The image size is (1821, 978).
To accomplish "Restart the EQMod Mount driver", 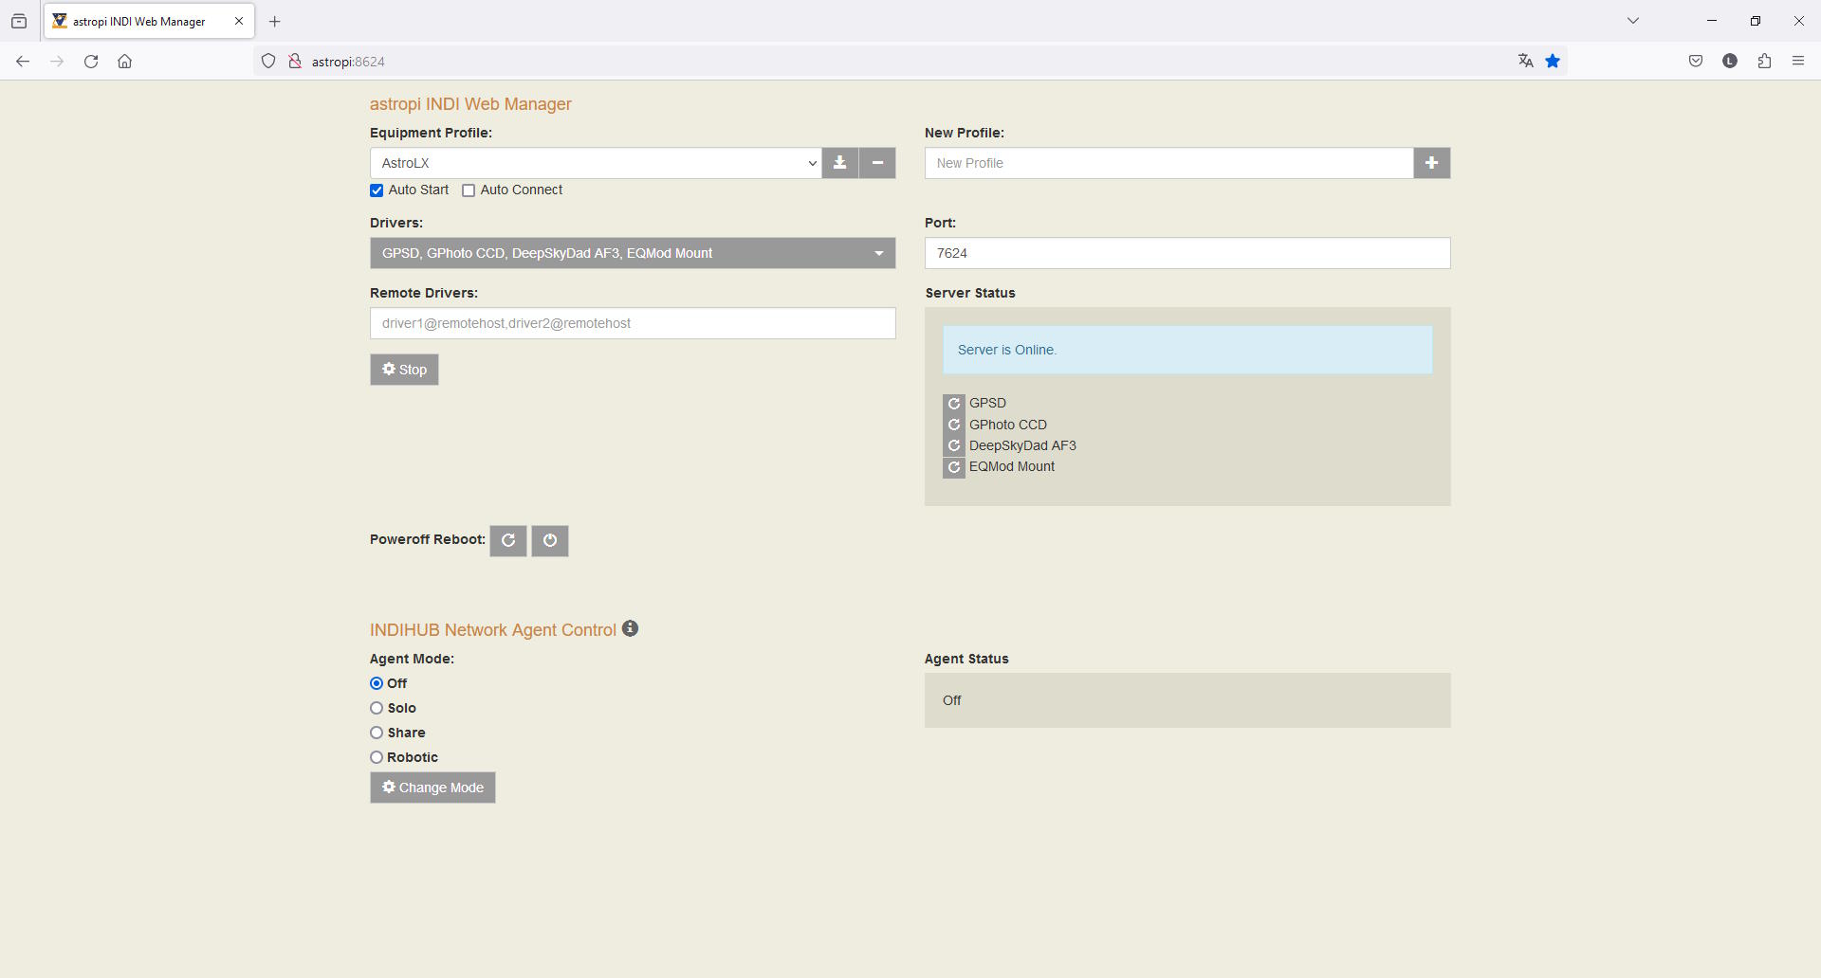I will point(954,467).
